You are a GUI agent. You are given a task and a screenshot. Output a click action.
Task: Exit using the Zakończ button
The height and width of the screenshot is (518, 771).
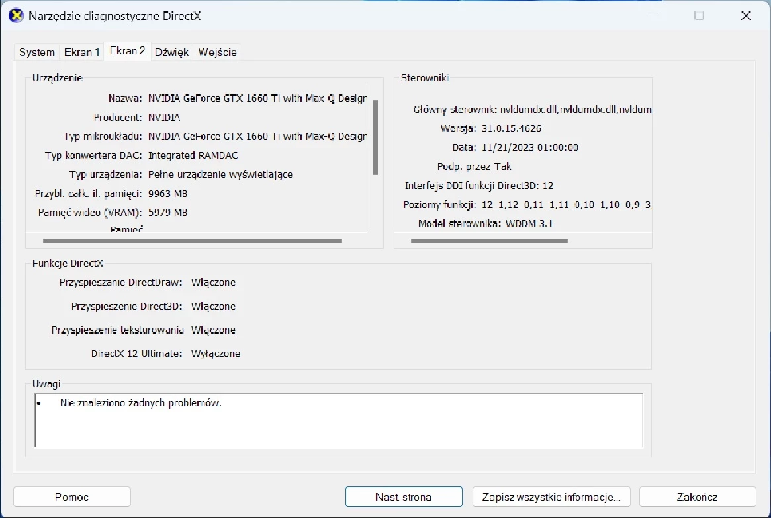point(698,497)
